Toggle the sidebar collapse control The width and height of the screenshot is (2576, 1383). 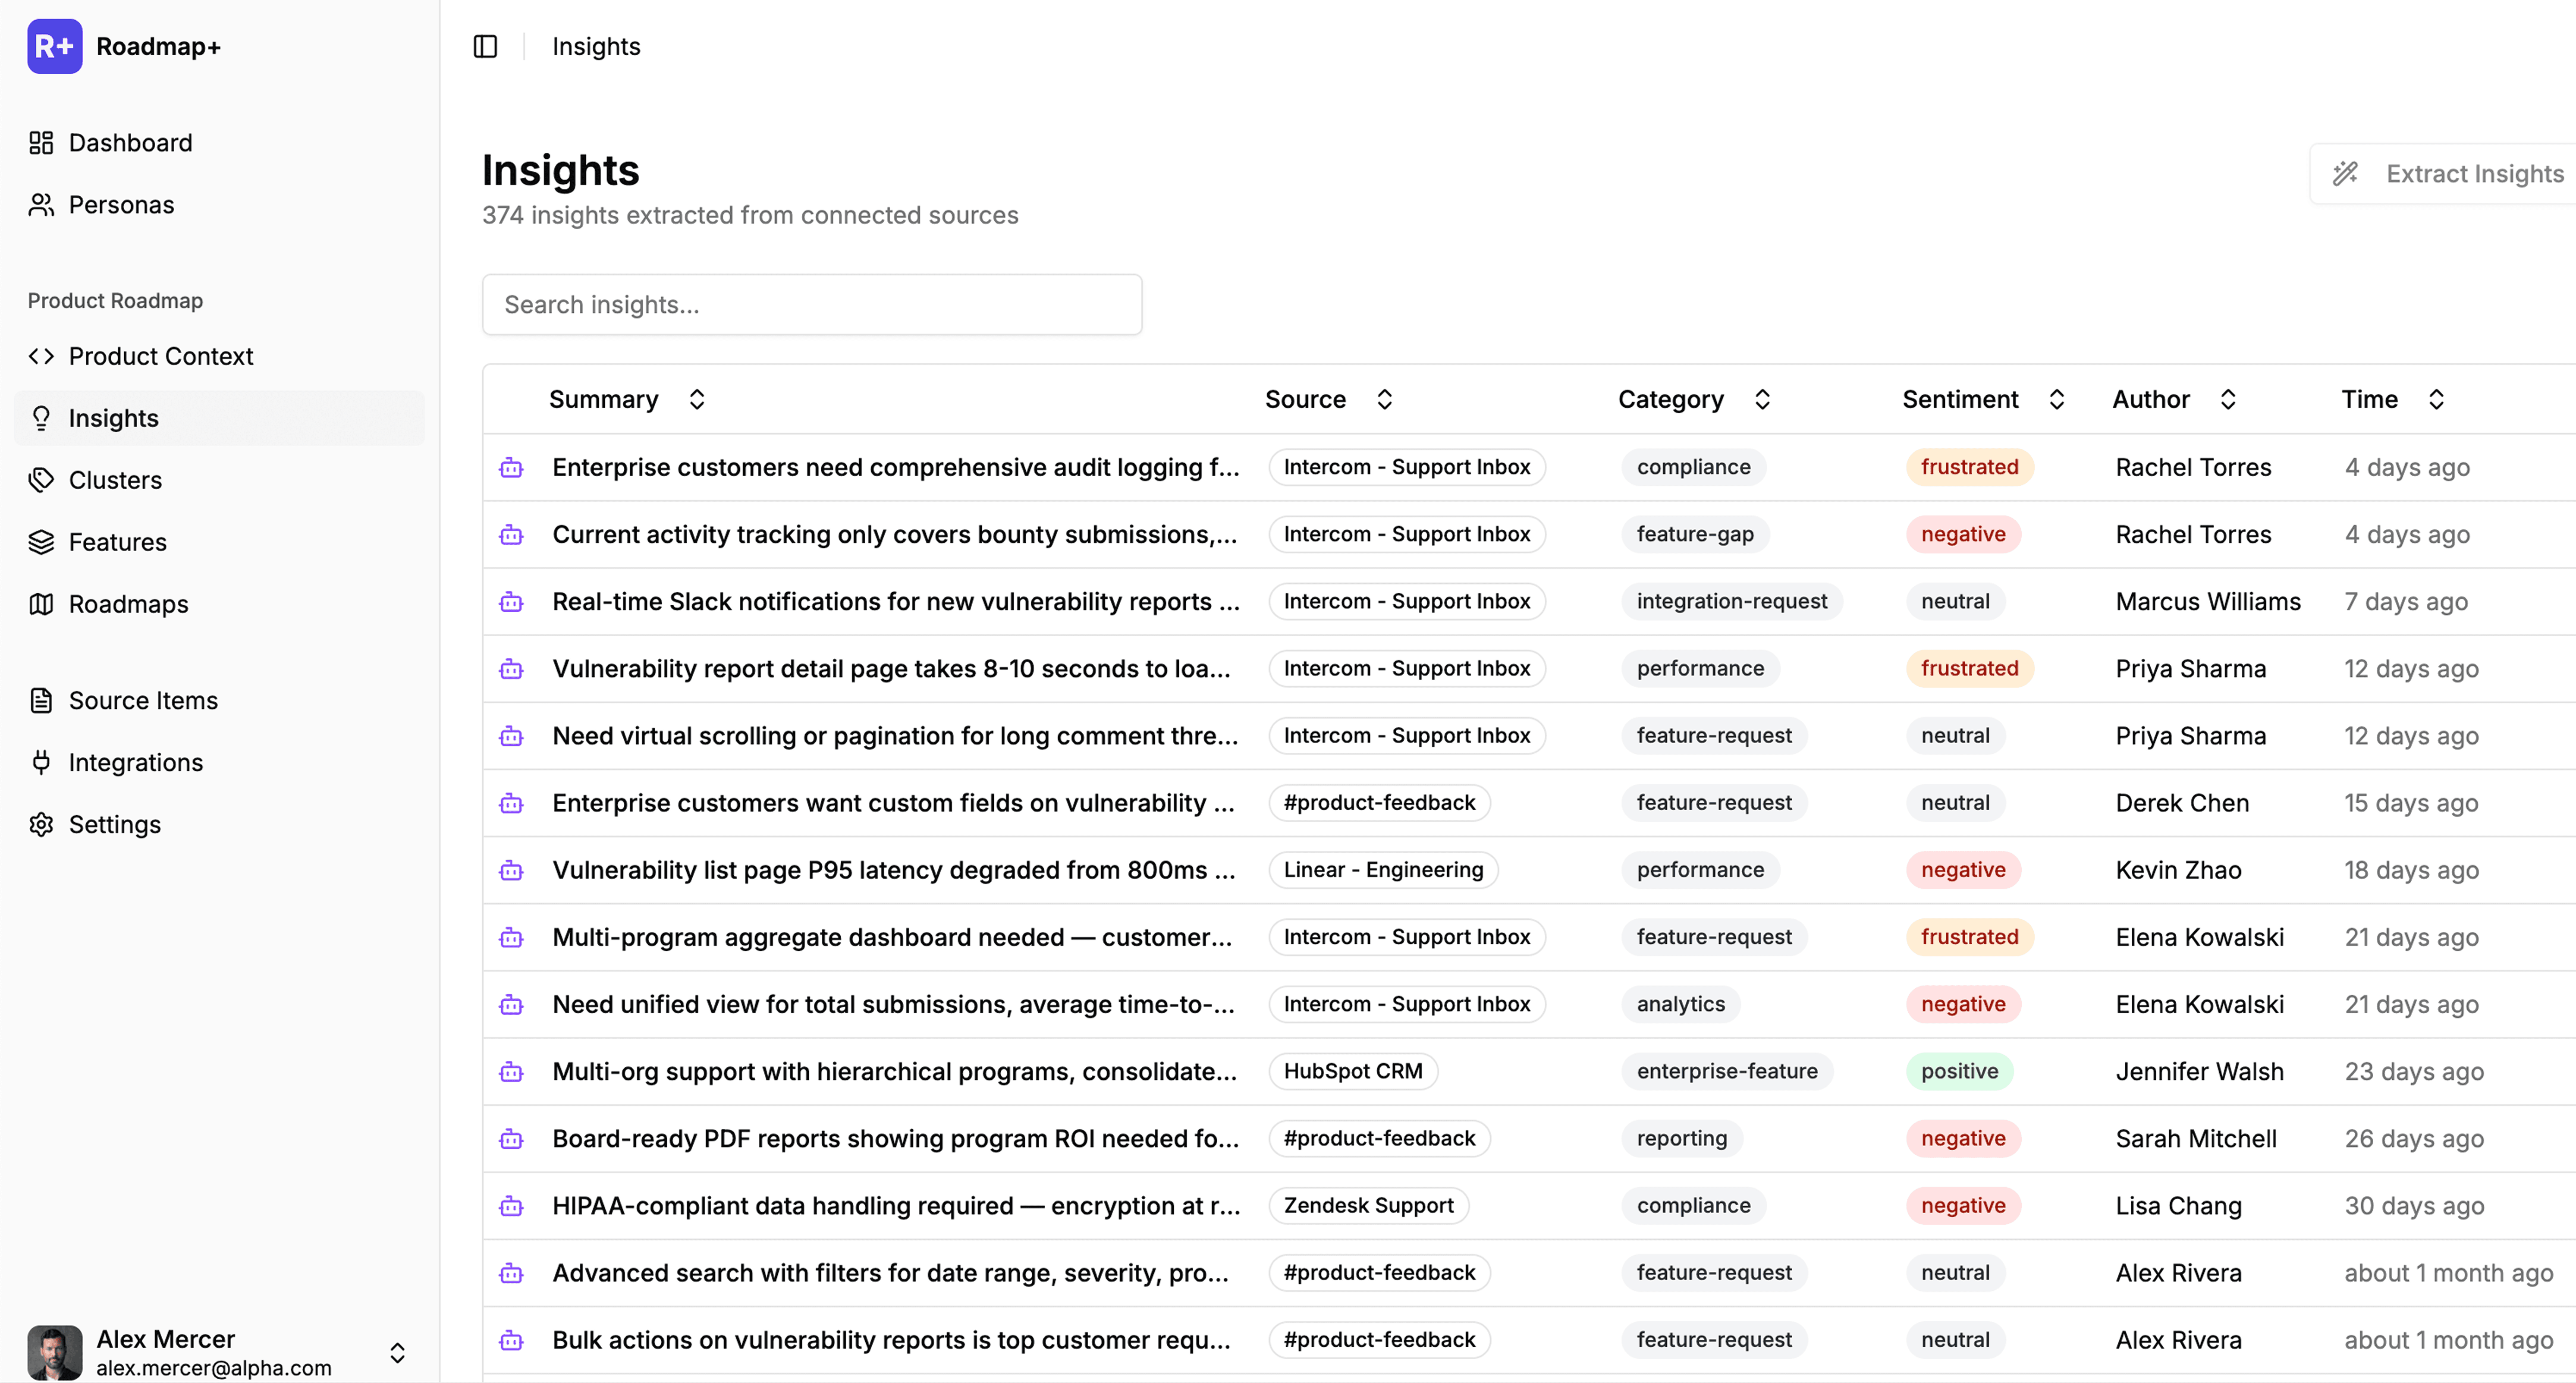pos(486,46)
